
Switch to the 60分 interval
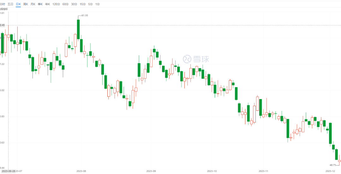[x=65, y=4]
